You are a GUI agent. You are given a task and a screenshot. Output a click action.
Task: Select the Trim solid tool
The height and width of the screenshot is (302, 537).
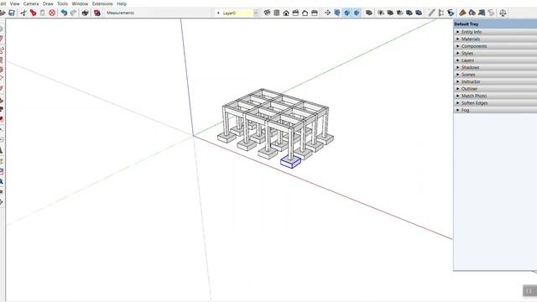pos(409,13)
